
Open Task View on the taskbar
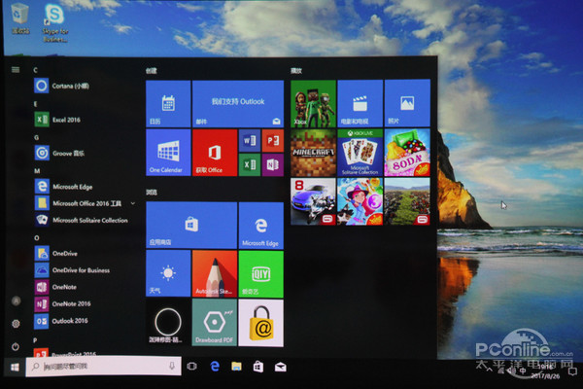coord(191,367)
